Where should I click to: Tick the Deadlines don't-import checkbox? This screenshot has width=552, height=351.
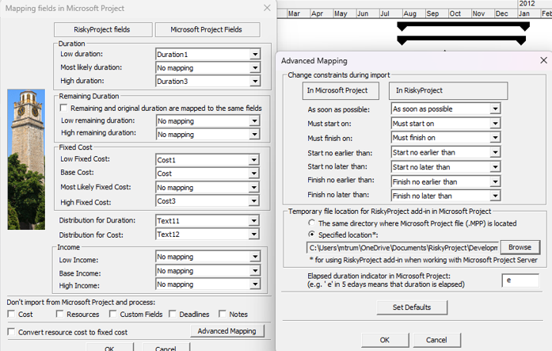pos(172,314)
